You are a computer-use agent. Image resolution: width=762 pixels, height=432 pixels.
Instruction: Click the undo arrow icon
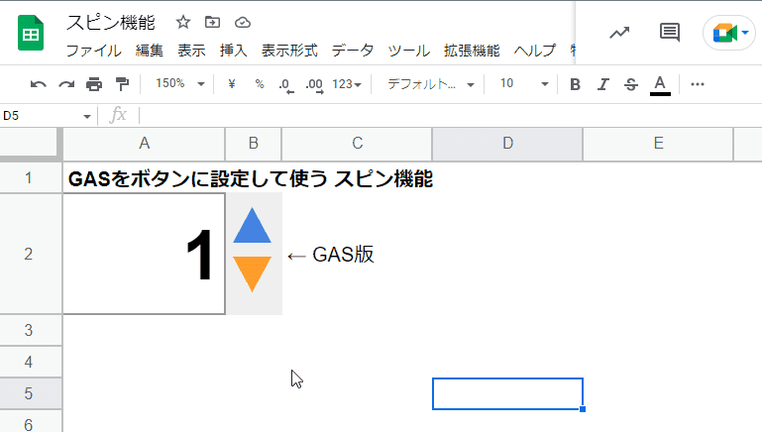click(x=38, y=84)
